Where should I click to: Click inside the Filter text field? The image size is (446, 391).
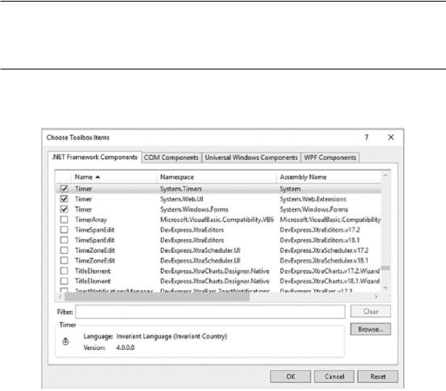pyautogui.click(x=210, y=312)
